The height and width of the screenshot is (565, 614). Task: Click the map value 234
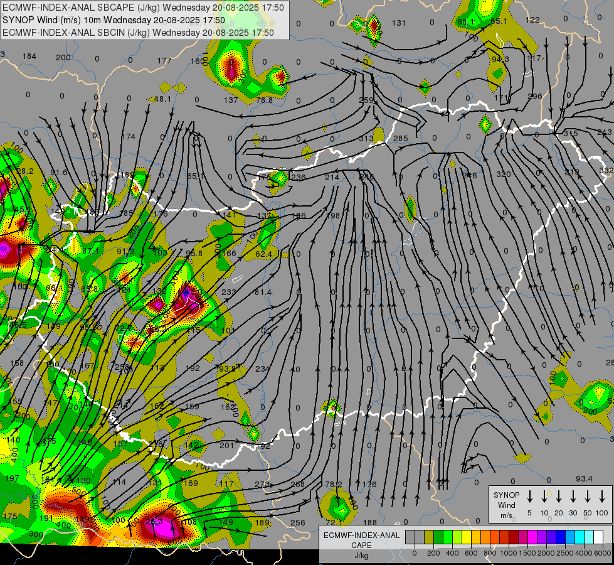[x=262, y=369]
